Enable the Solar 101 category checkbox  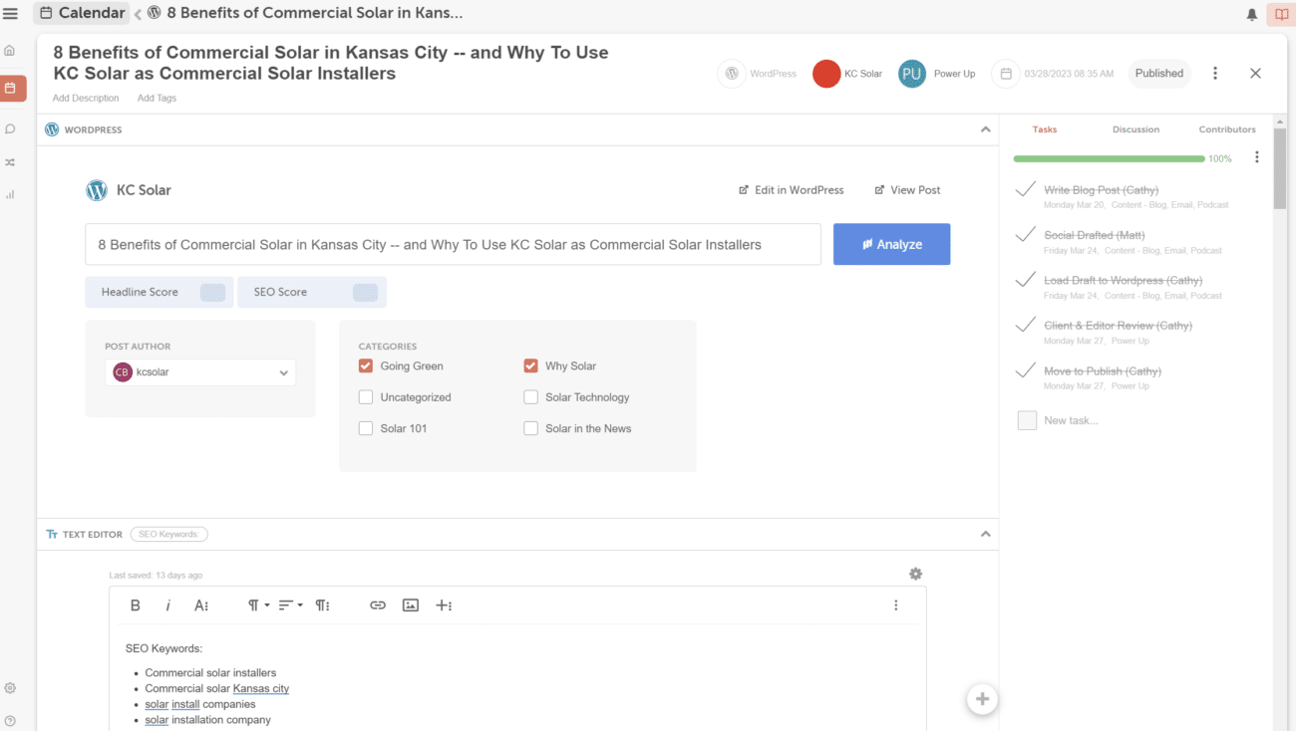[366, 428]
